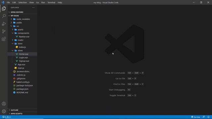212x119 pixels.
Task: Open the Selection menu
Action: tap(23, 2)
